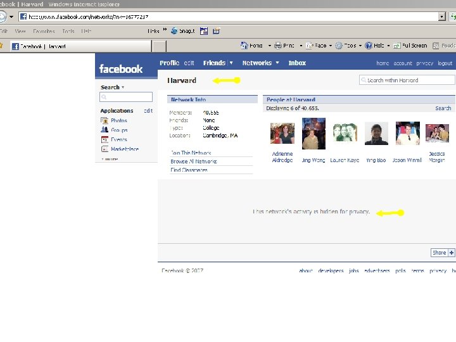Click the Marketplace application icon
Image resolution: width=456 pixels, height=342 pixels.
tap(104, 149)
